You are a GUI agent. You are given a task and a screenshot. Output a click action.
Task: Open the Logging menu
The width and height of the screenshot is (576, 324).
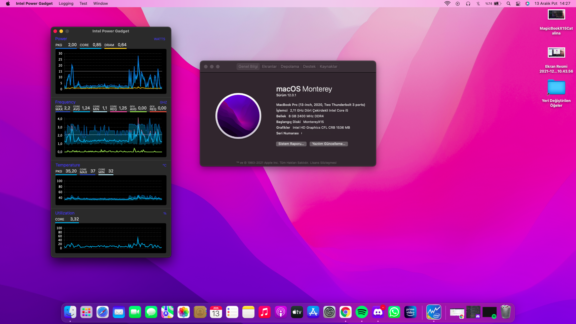pos(66,4)
